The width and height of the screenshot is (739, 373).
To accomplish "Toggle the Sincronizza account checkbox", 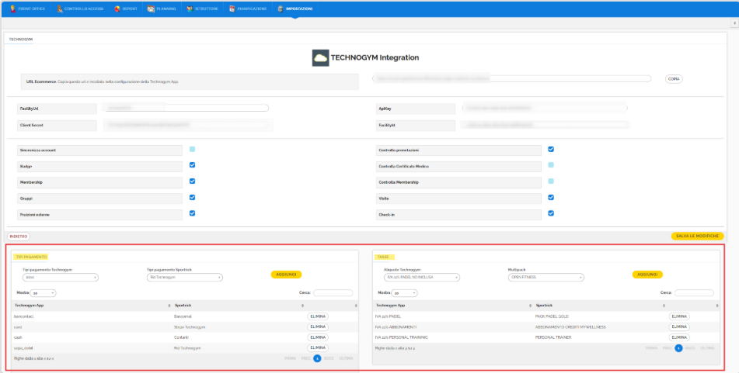I will [192, 149].
